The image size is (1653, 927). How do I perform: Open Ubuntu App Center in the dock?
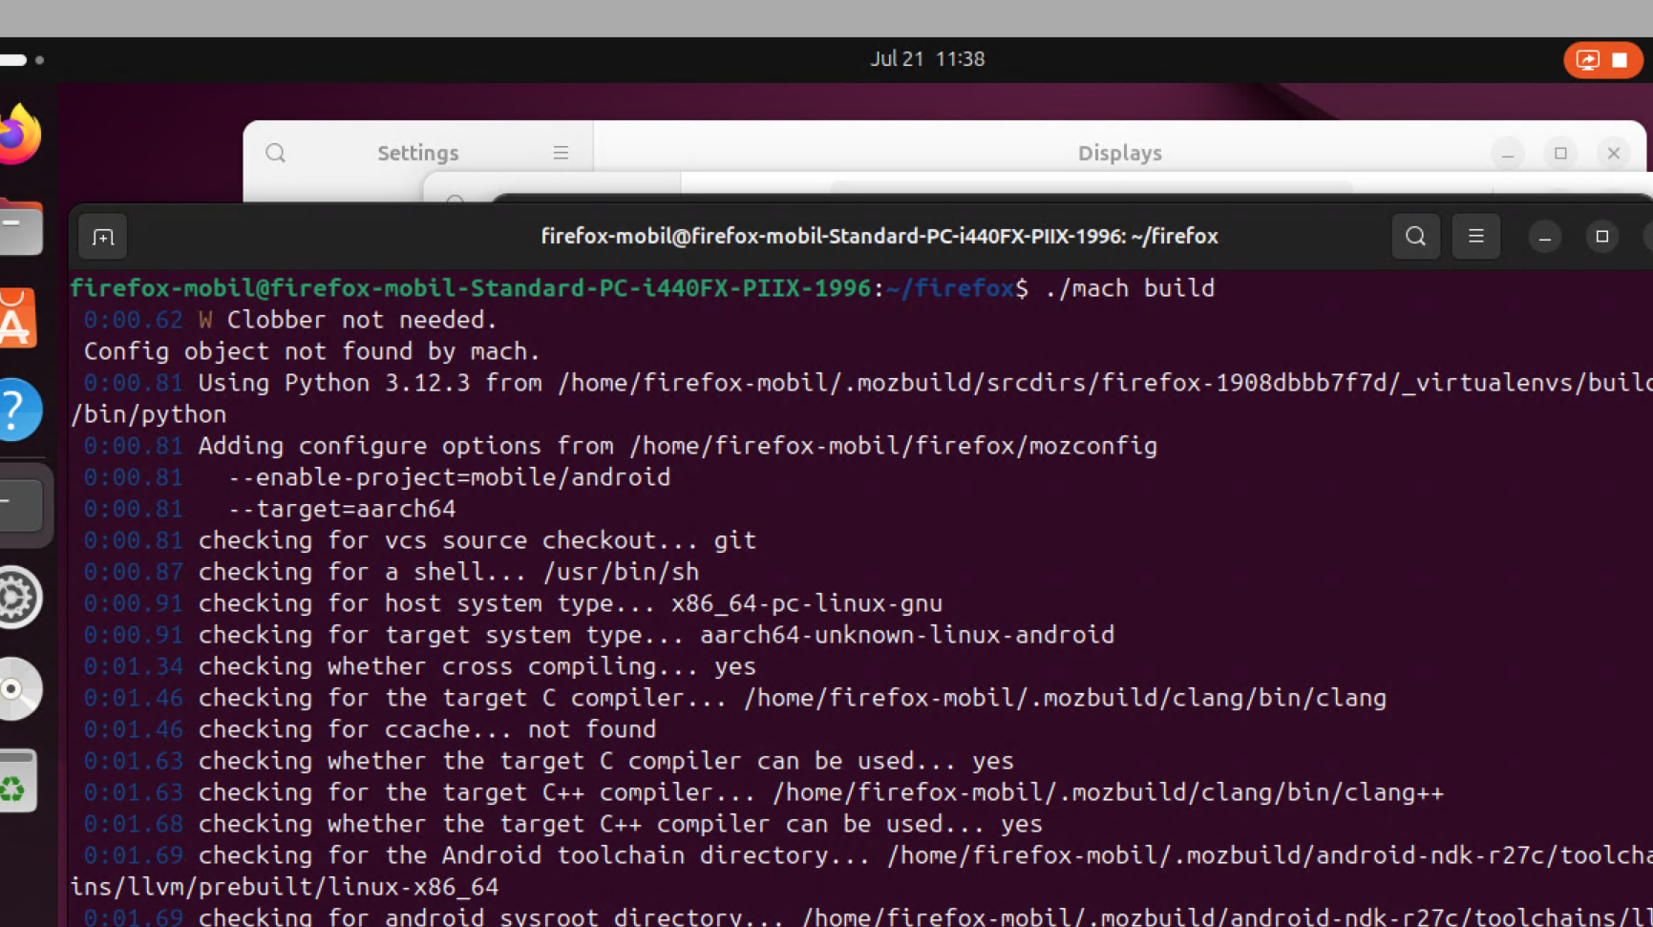(x=18, y=319)
